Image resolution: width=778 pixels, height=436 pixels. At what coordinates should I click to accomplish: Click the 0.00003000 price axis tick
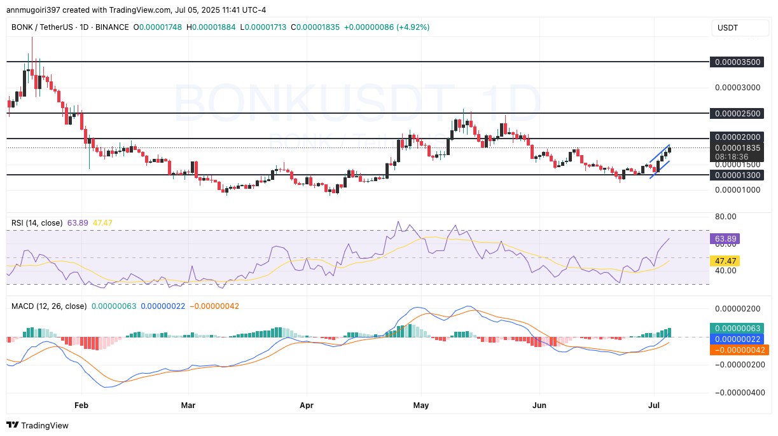738,88
